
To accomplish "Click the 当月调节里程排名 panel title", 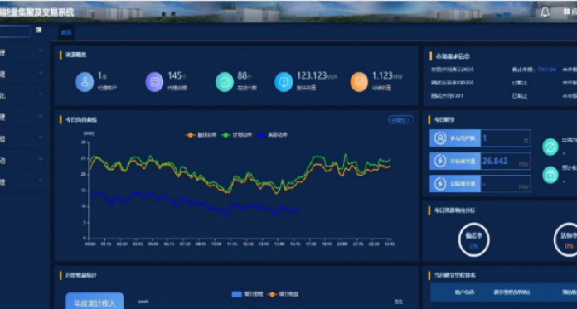I will (455, 275).
